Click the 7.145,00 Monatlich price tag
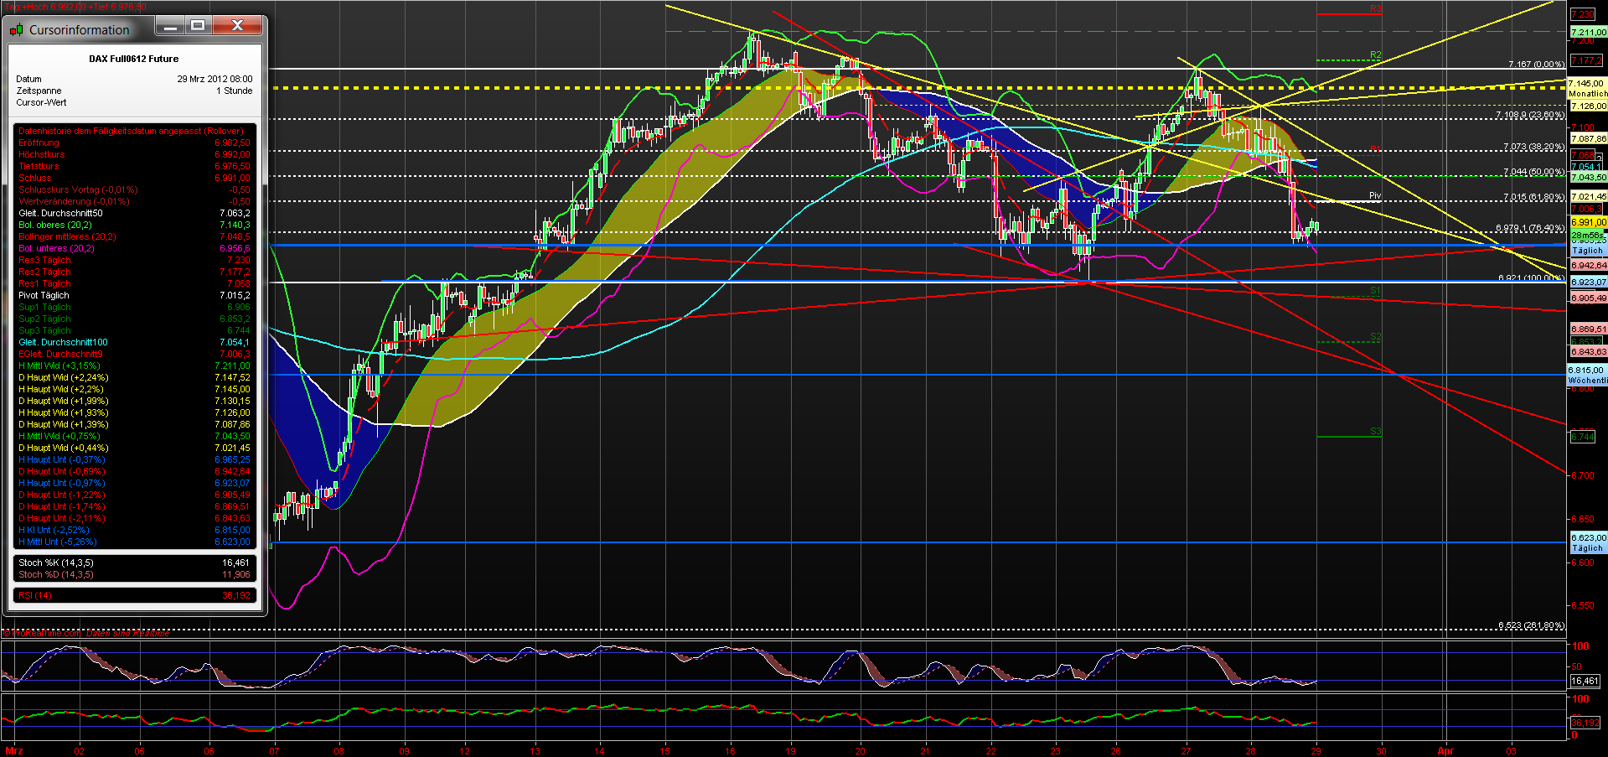This screenshot has height=757, width=1608. coord(1588,88)
